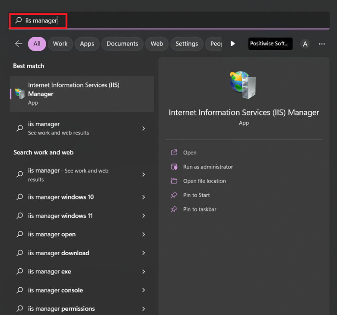Select 'iis manager See work and web results' row

coord(82,129)
